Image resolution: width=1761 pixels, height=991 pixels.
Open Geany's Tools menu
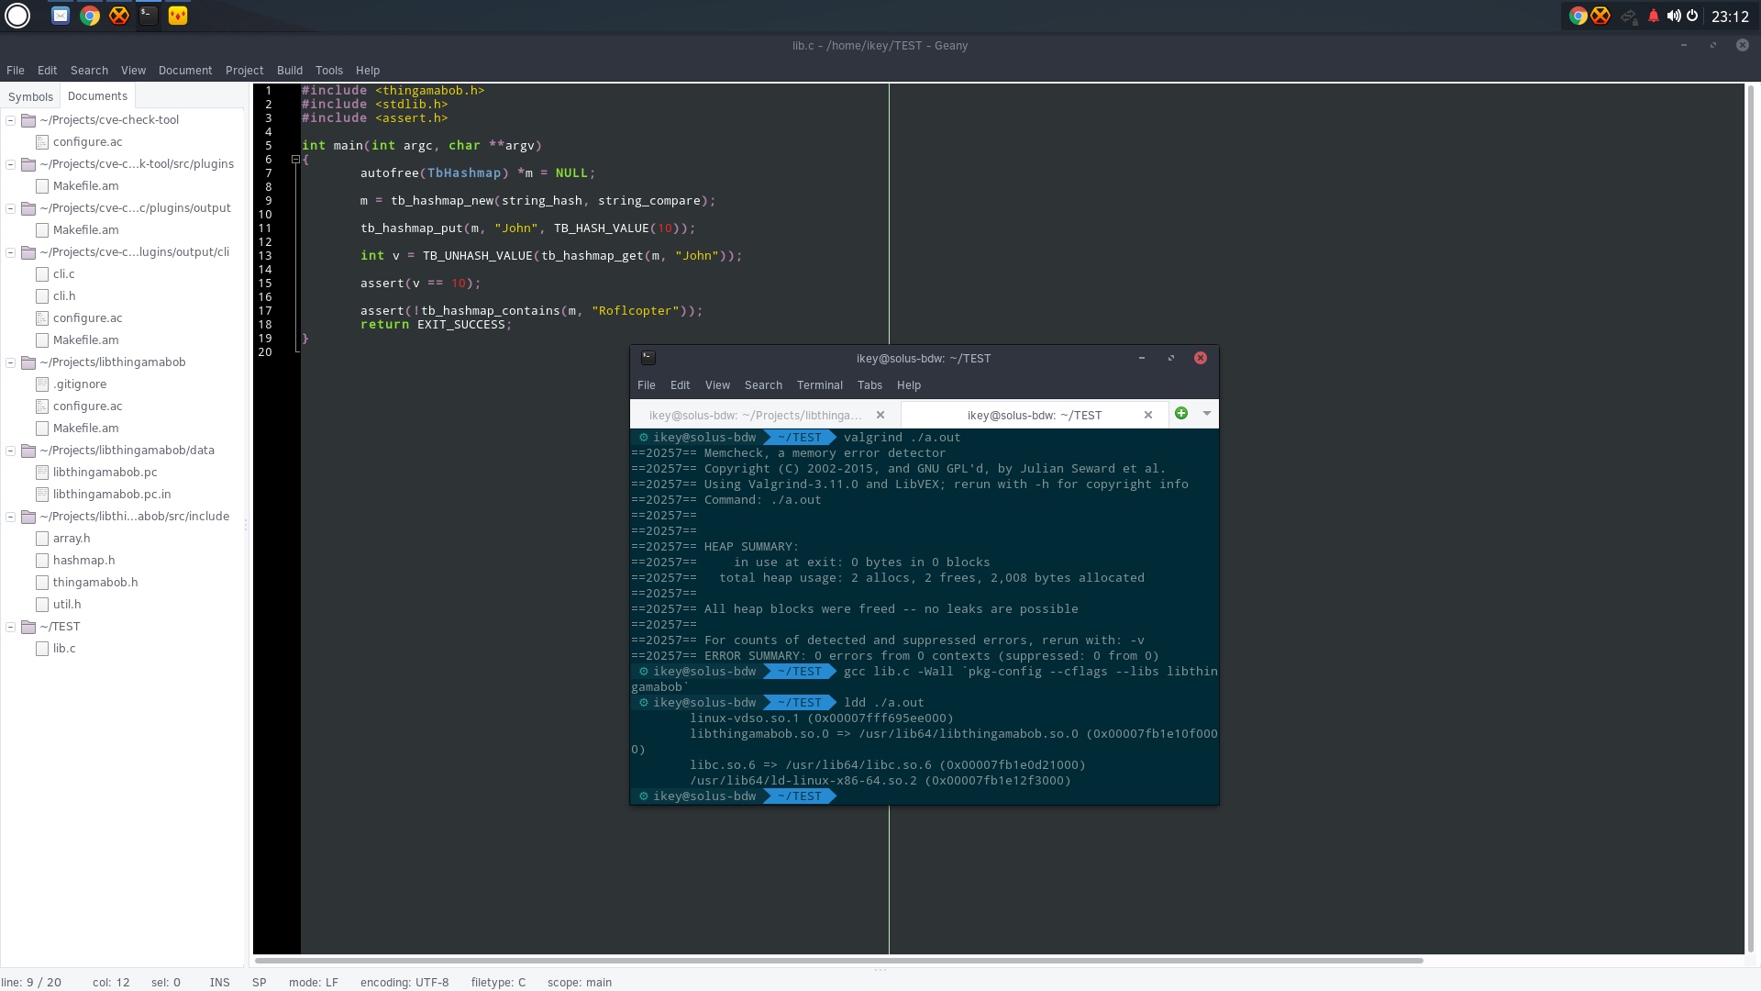point(329,71)
